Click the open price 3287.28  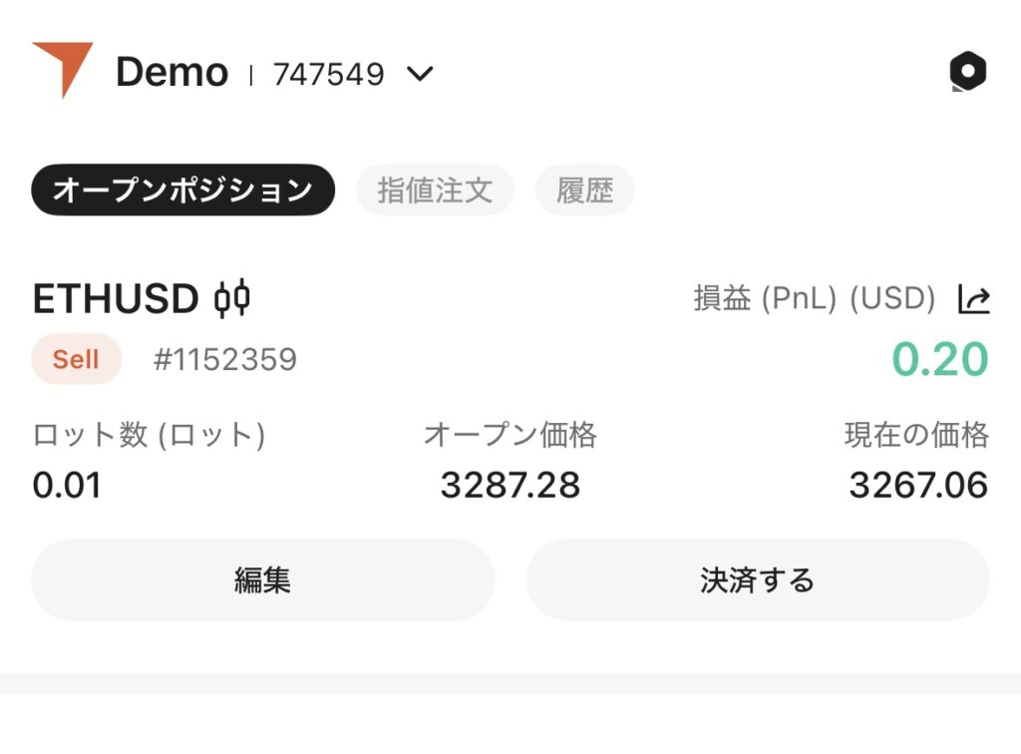point(510,486)
